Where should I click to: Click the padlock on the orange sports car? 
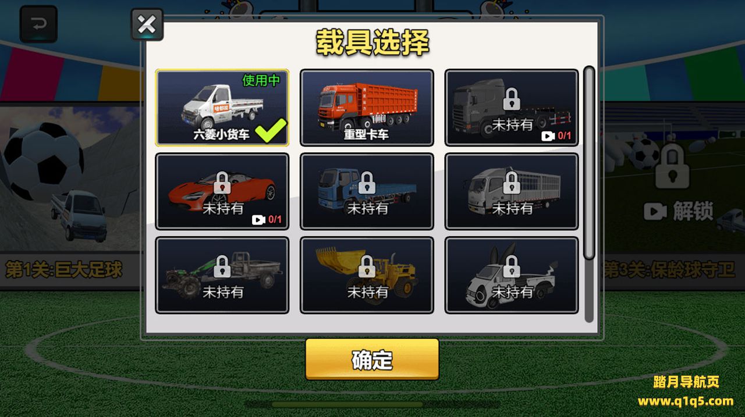pos(222,183)
